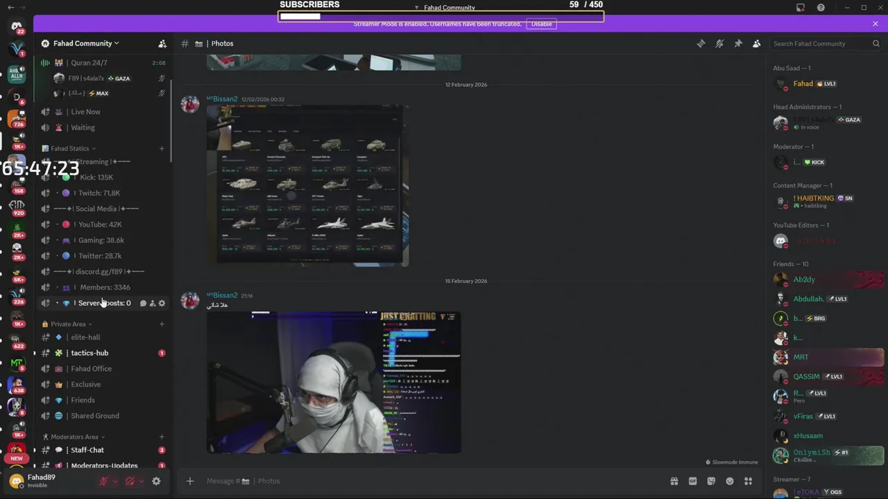Join Live Now voice channel
This screenshot has width=888, height=499.
tap(103, 112)
